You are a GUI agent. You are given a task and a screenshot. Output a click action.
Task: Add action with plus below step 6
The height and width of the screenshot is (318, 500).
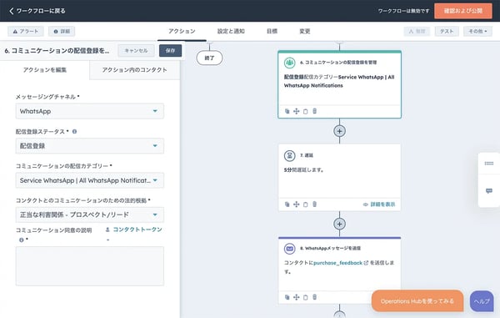[340, 131]
